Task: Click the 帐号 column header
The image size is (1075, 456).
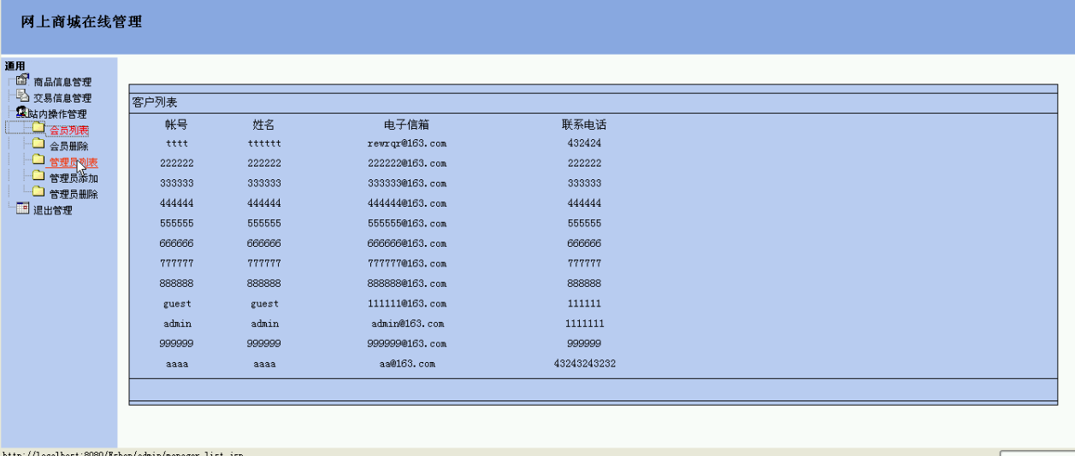Action: tap(176, 125)
